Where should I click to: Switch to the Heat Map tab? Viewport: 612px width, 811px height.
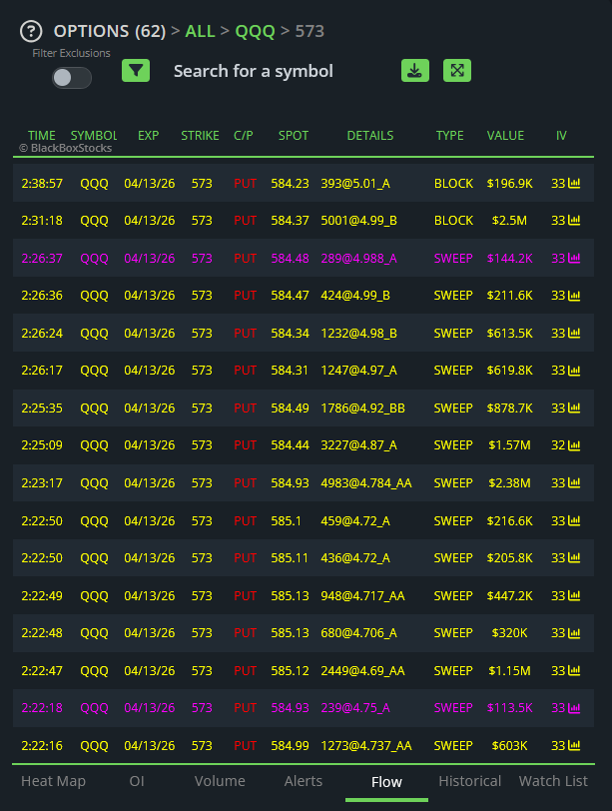pyautogui.click(x=53, y=781)
